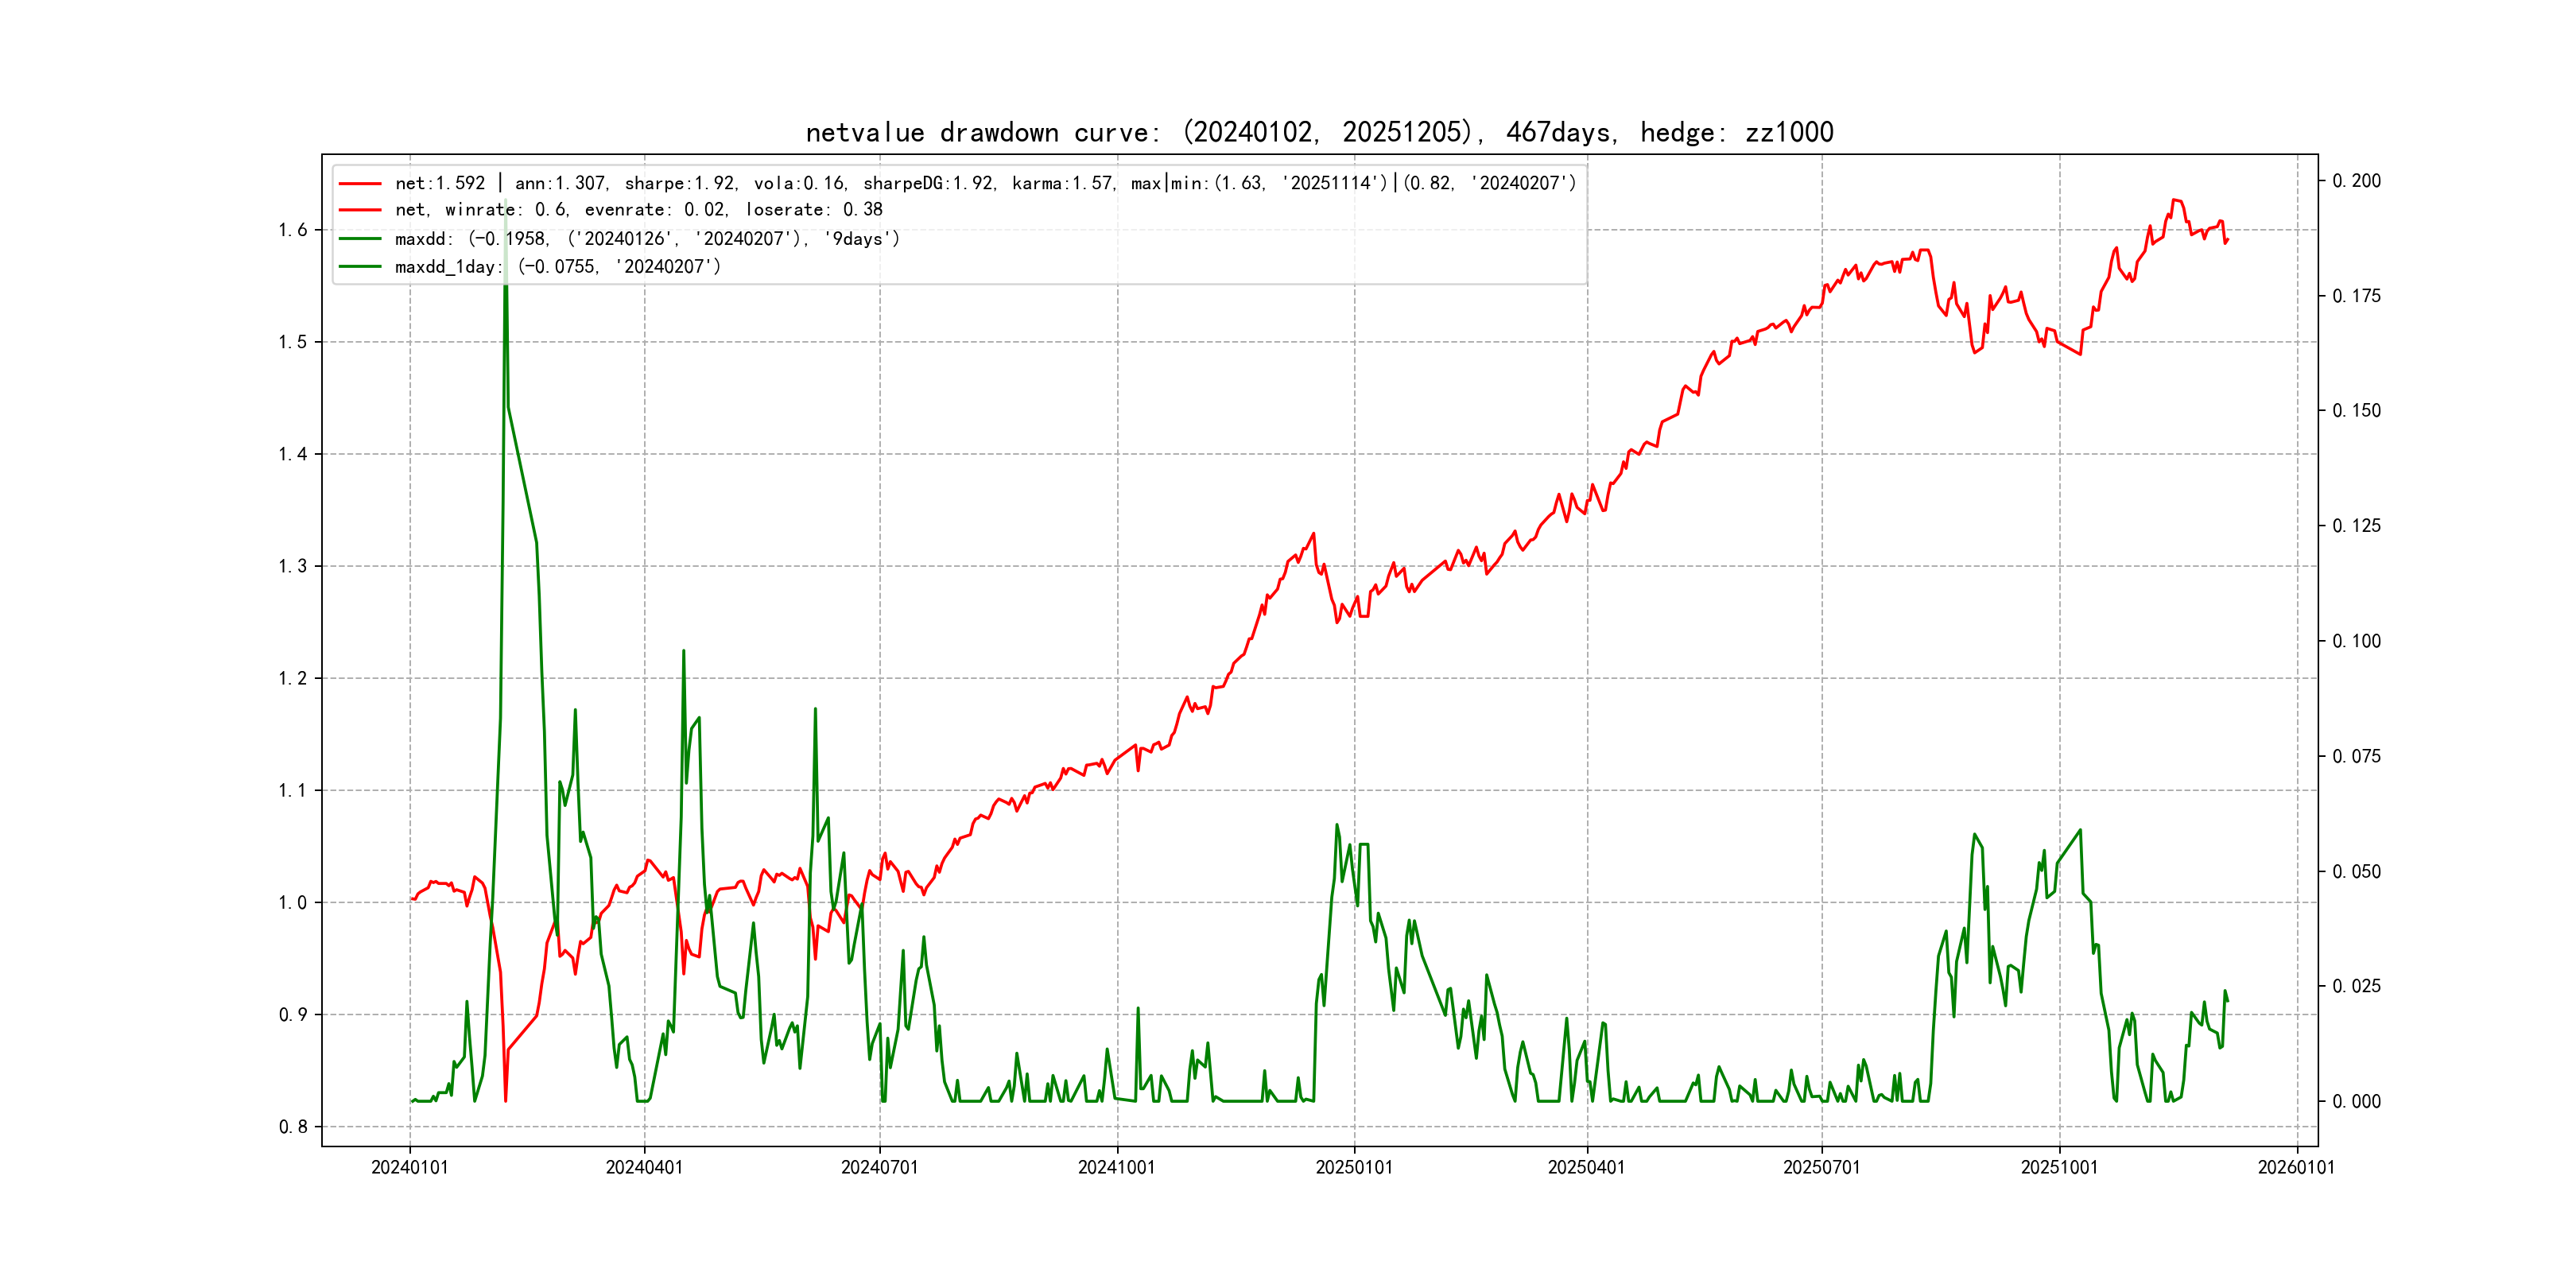Click x-axis tick label 20240701
The image size is (2576, 1288).
click(879, 1168)
